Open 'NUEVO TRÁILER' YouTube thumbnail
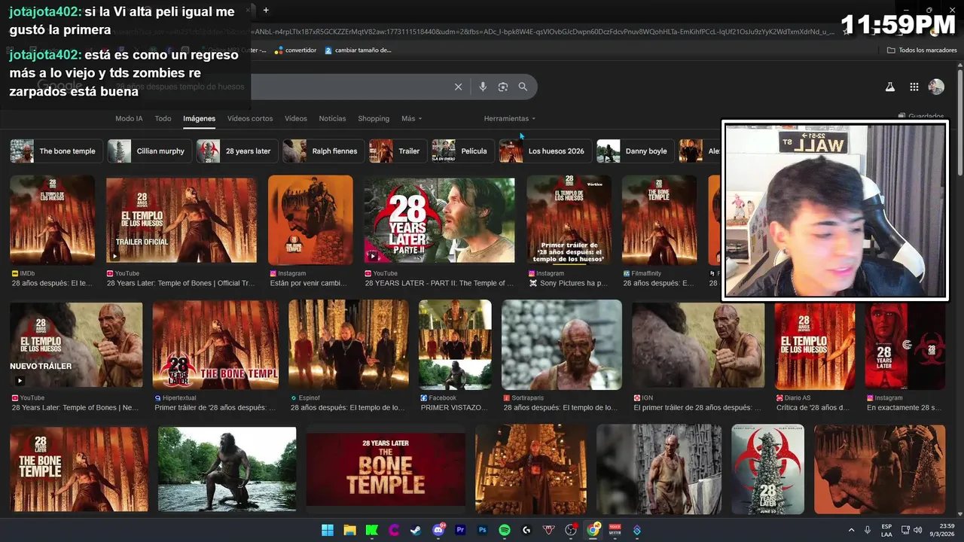This screenshot has width=964, height=542. coord(76,345)
